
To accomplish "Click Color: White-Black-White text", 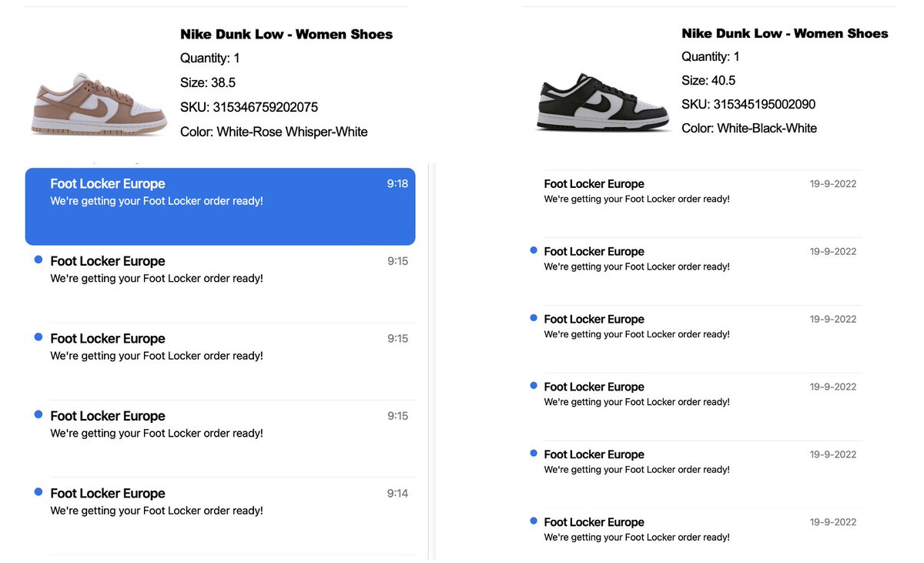I will 749,128.
